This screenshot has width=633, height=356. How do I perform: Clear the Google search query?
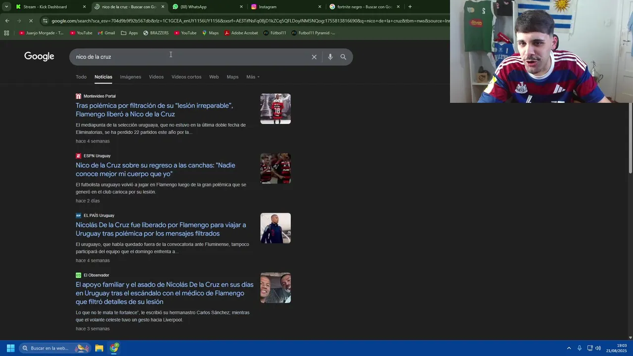click(x=314, y=57)
